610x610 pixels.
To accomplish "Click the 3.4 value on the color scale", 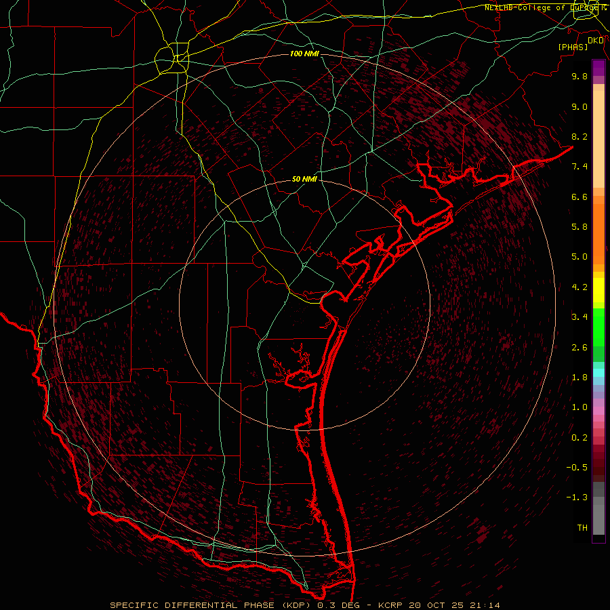I will [x=579, y=317].
